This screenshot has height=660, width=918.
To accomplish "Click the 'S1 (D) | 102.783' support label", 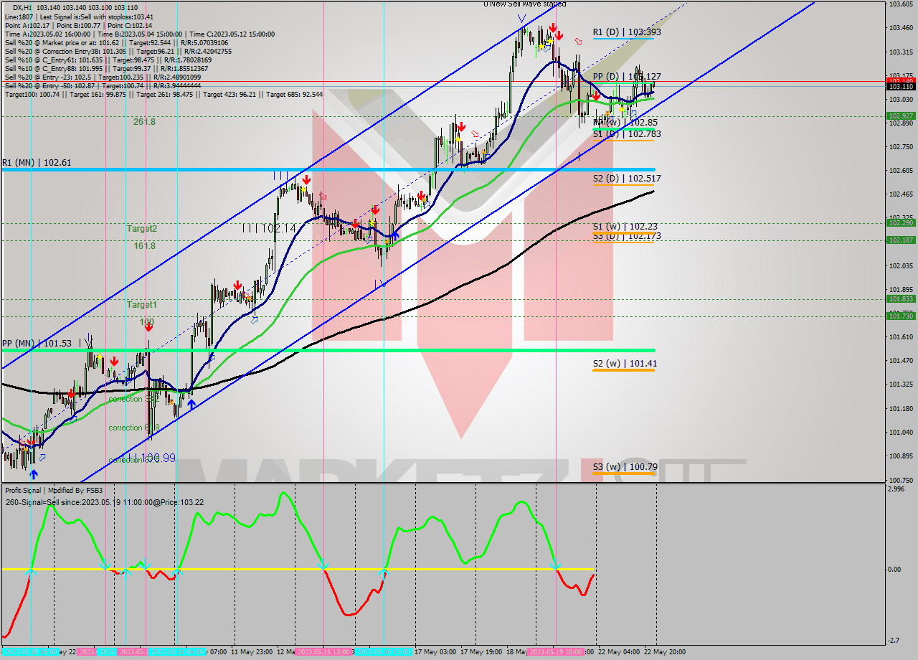I will coord(627,134).
